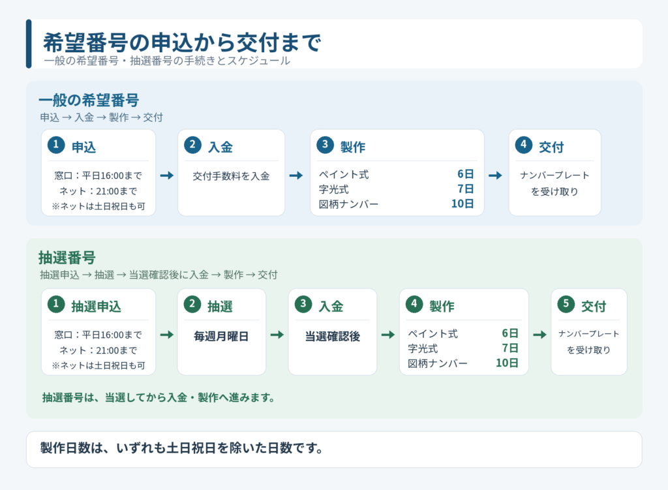Screen dimensions: 668x490
Task: Select the text "交付手数料を入金"
Action: pyautogui.click(x=231, y=176)
